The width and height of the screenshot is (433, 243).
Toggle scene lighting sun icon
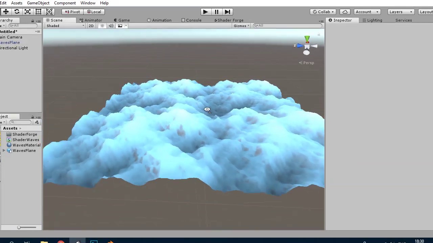[x=102, y=26]
